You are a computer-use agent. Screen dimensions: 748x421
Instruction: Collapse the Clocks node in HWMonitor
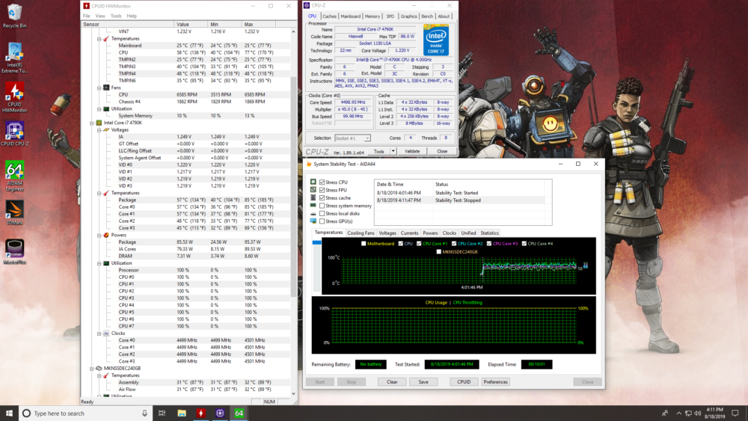(x=99, y=334)
